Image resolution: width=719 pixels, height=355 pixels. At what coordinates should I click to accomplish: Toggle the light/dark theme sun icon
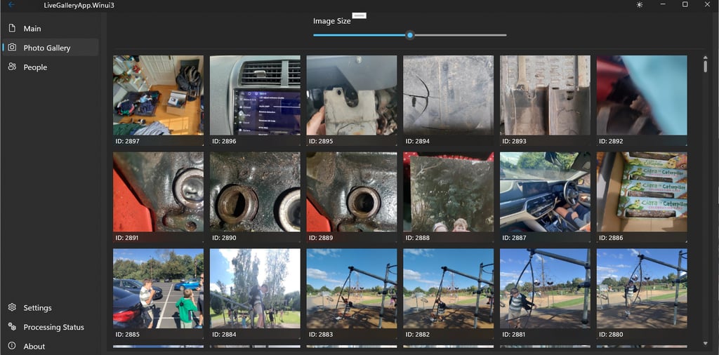640,5
